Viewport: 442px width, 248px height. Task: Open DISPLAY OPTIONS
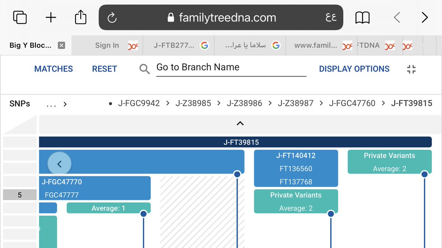click(354, 69)
